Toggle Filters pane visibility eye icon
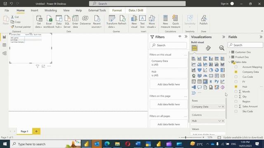 point(180,37)
